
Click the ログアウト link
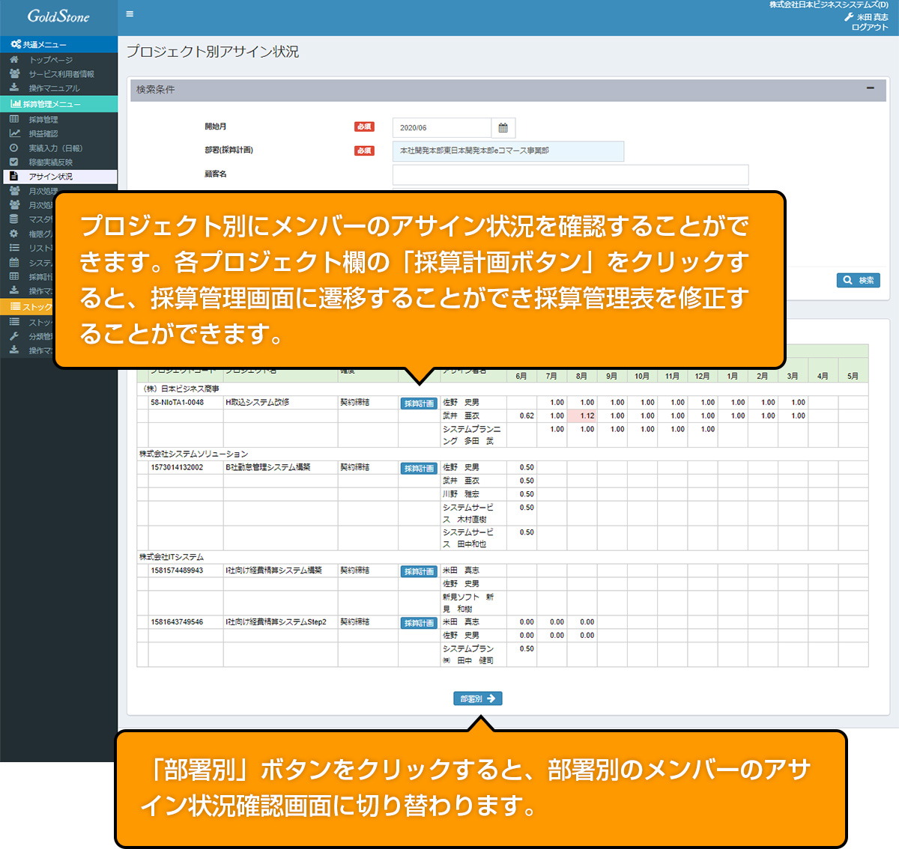tap(870, 27)
